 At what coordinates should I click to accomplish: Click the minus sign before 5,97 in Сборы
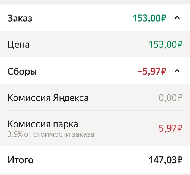140,72
